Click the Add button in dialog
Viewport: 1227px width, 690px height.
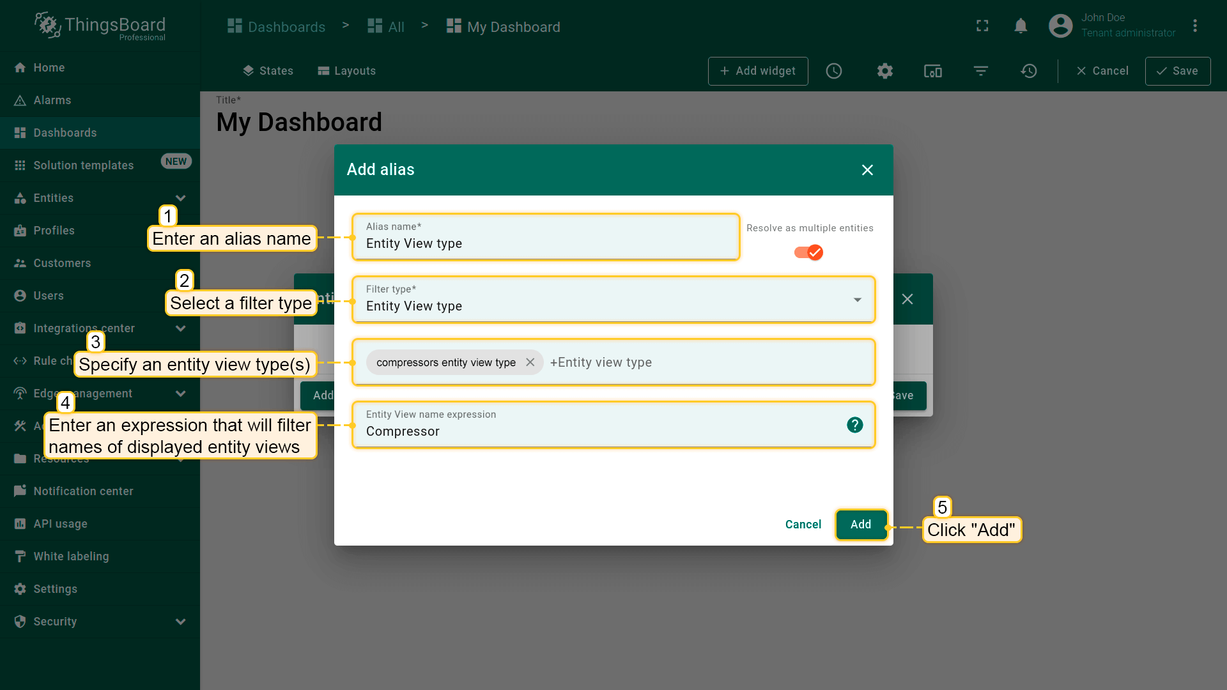(861, 525)
